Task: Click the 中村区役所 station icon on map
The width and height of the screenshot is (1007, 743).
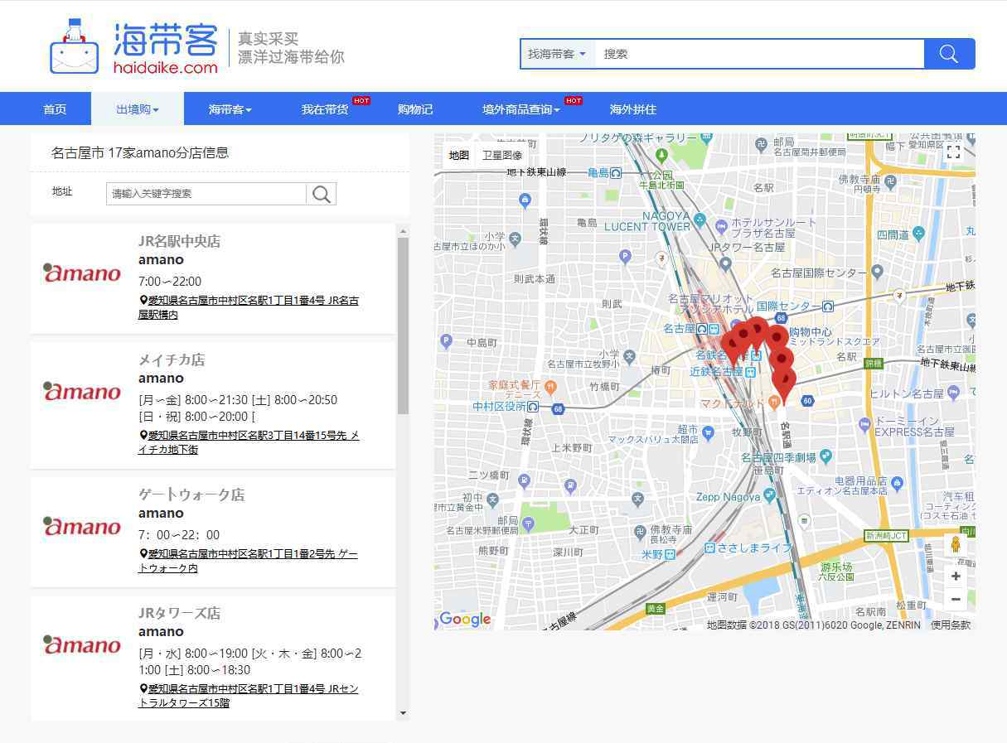Action: click(533, 407)
